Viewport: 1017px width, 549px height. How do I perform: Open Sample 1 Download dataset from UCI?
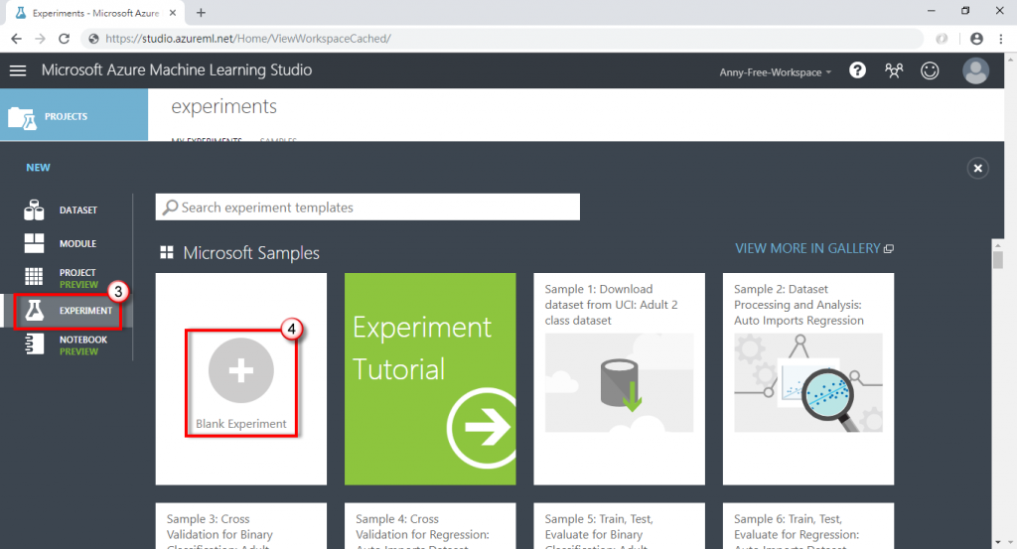pos(619,378)
